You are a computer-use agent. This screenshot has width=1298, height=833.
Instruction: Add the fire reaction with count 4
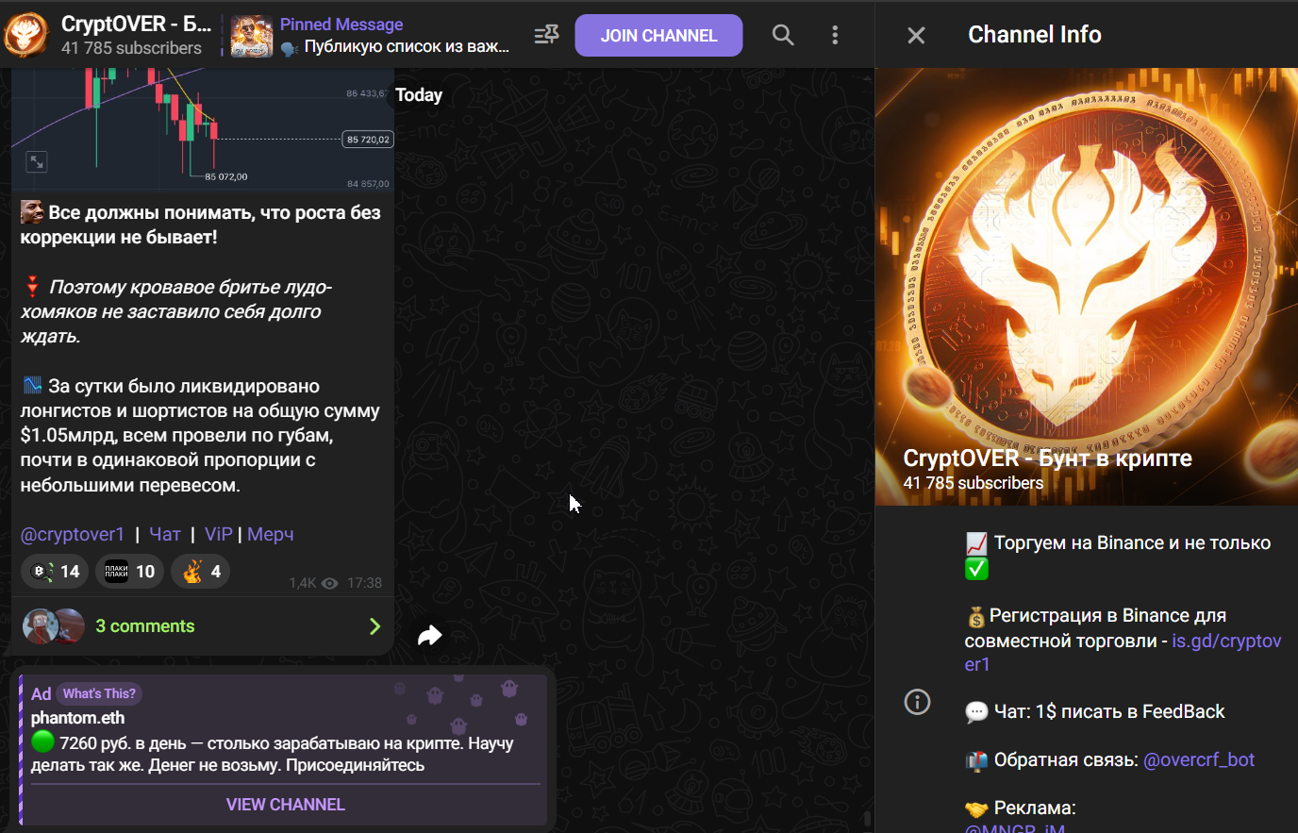201,572
